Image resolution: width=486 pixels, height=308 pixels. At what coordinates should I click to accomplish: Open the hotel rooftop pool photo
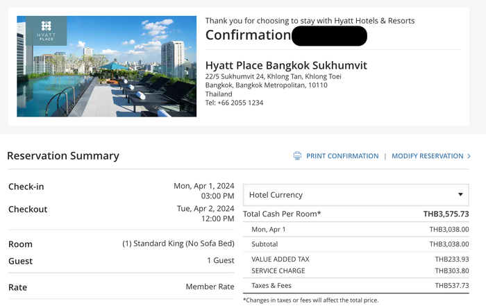[107, 66]
